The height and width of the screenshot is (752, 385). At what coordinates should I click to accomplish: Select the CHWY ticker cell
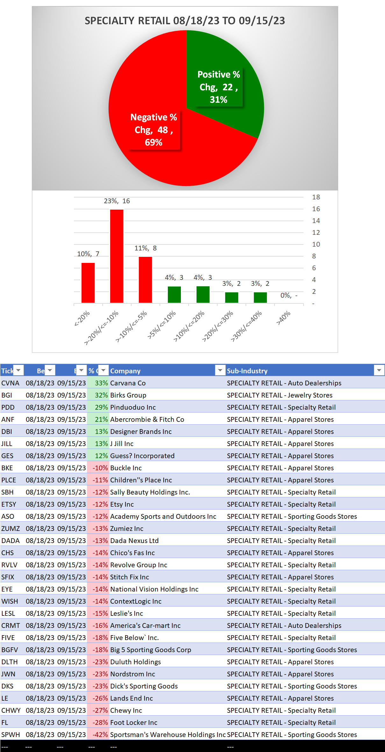pos(12,710)
